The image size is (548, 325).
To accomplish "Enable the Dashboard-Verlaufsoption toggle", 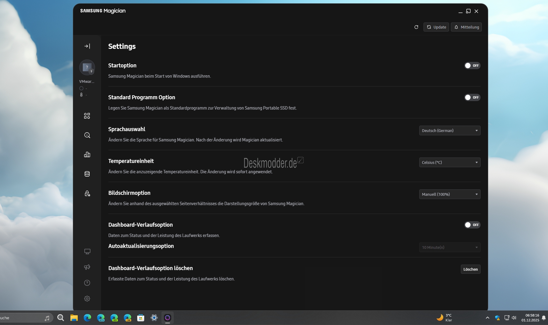I will 472,225.
